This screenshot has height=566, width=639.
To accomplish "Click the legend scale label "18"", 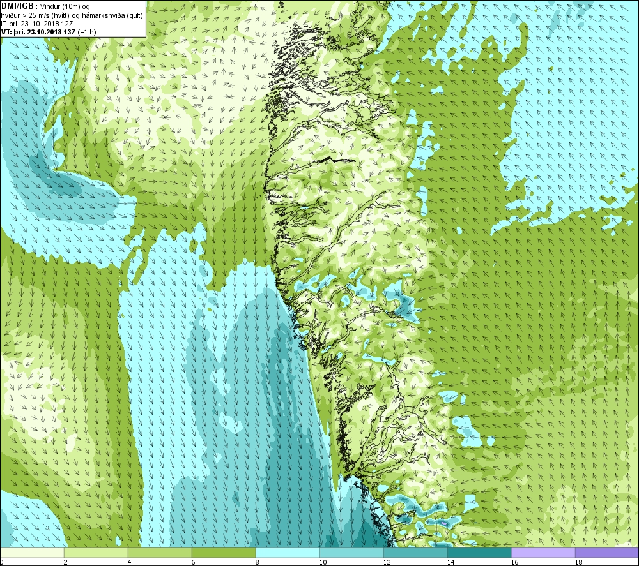I will click(x=578, y=562).
